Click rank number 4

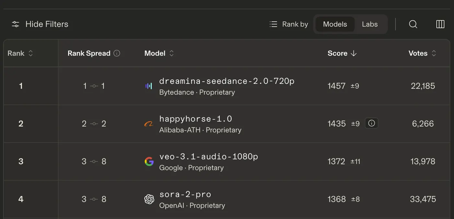(21, 199)
